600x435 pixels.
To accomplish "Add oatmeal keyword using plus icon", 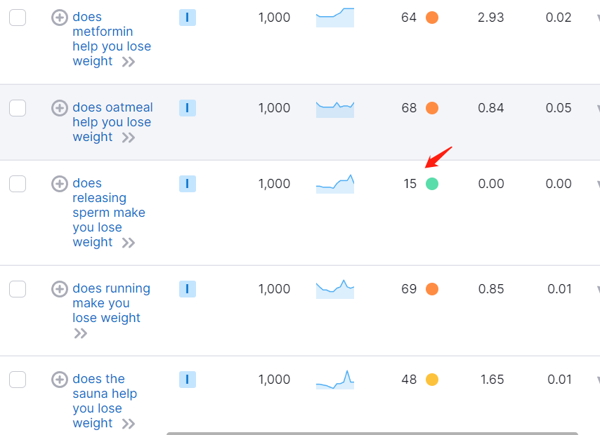I will pos(60,108).
